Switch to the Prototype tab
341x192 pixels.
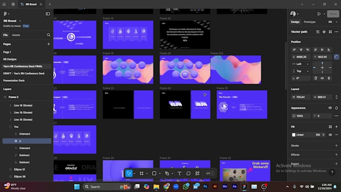(x=309, y=22)
